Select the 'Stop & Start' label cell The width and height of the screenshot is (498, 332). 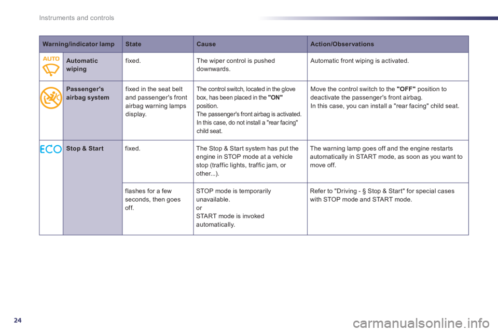click(x=92, y=187)
